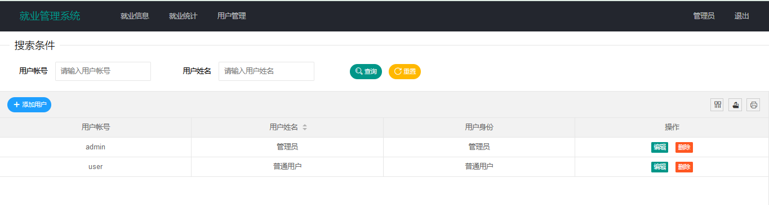Viewport: 769px width, 205px height.
Task: Edit the admin user row
Action: click(660, 147)
